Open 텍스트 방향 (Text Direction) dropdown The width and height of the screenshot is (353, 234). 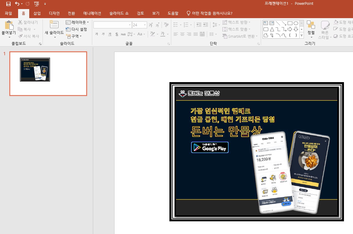pyautogui.click(x=236, y=22)
